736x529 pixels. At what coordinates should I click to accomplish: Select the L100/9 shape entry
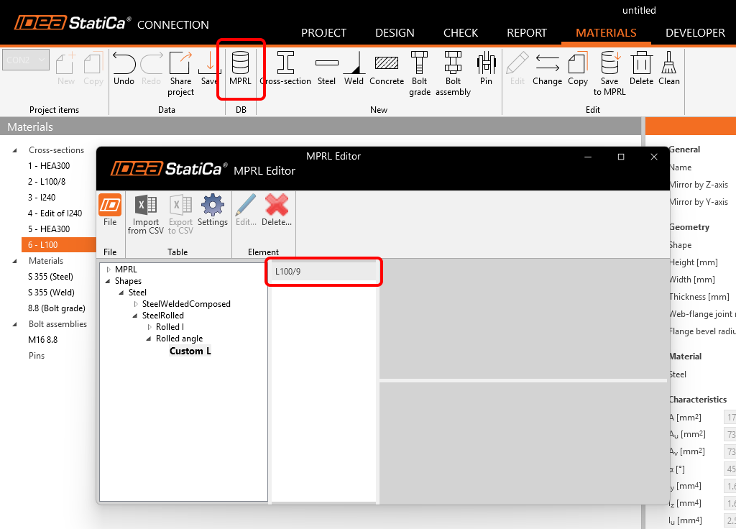[323, 272]
